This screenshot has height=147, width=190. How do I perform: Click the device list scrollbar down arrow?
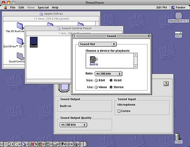pyautogui.click(x=136, y=66)
